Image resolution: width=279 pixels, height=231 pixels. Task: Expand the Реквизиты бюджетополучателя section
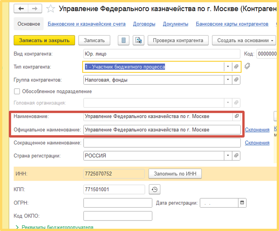coord(55,227)
